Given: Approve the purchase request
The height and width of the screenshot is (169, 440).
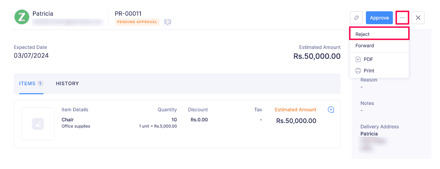Looking at the screenshot, I should (x=379, y=18).
